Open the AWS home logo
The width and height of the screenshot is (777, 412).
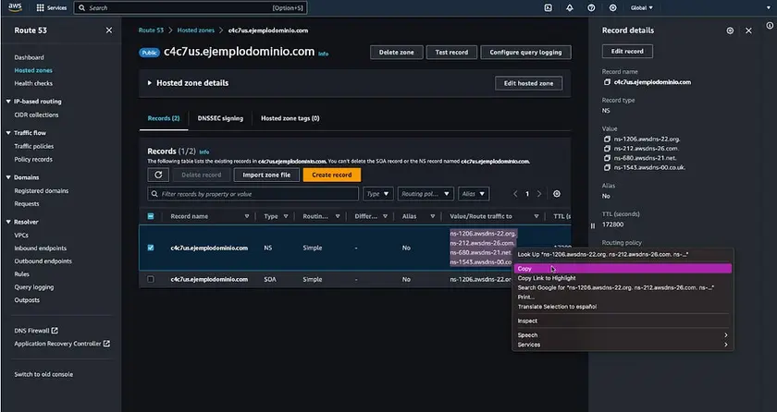coord(15,7)
